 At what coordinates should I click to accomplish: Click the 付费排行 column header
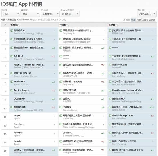click(64, 25)
